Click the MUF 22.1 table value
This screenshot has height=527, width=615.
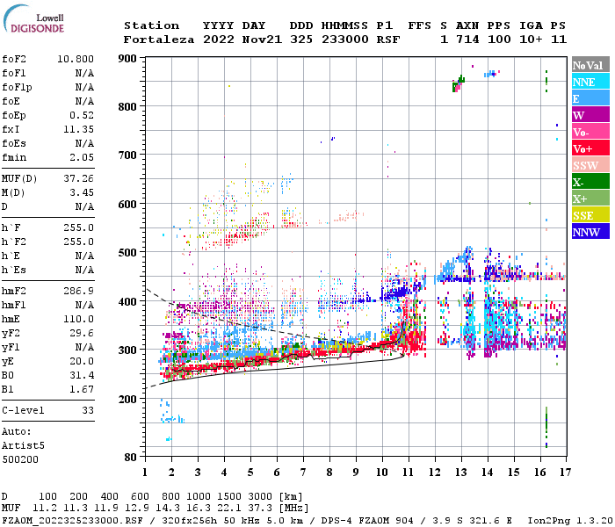(x=229, y=509)
